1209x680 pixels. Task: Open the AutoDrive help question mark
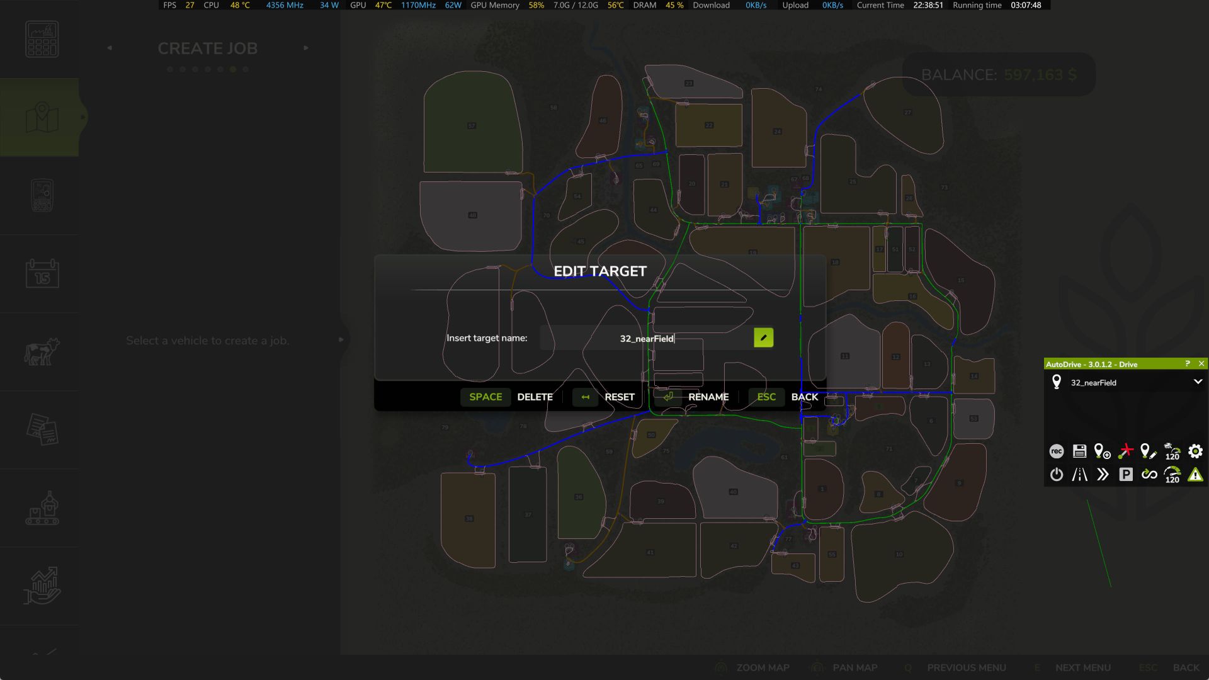(1188, 364)
